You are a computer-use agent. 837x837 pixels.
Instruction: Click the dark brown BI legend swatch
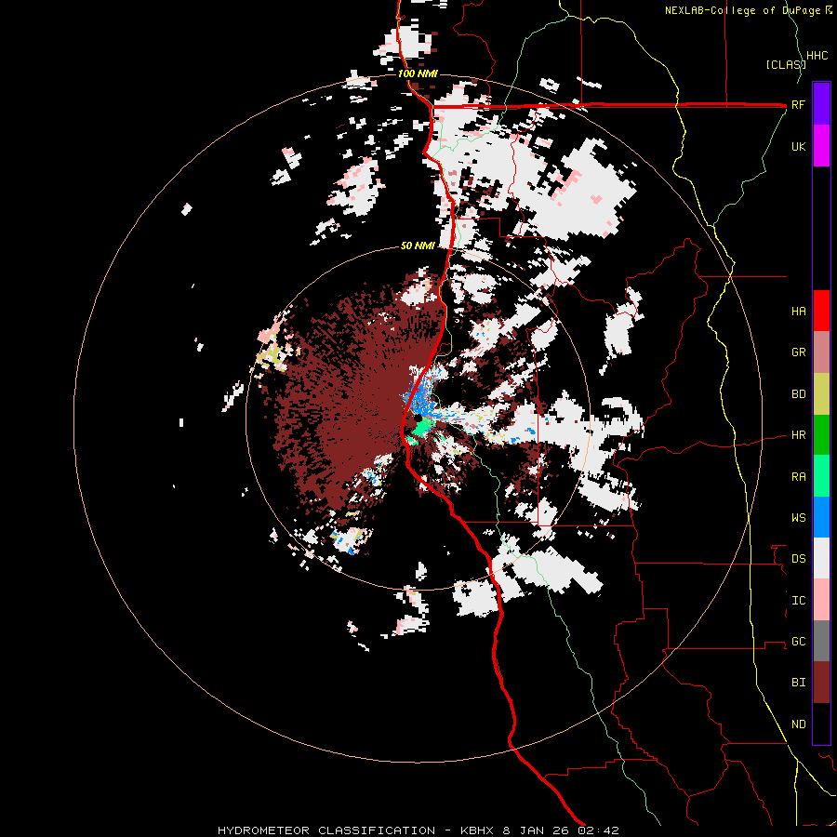click(x=821, y=683)
